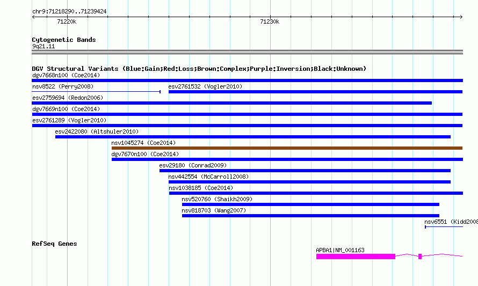Select the small APBA1 exon near the intron
Screen dimensions: 478x286
[420, 256]
